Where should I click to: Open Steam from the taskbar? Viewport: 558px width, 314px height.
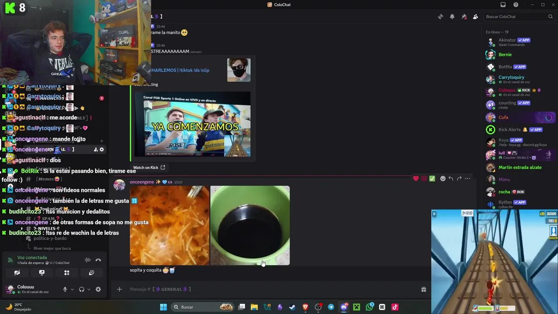(x=292, y=307)
